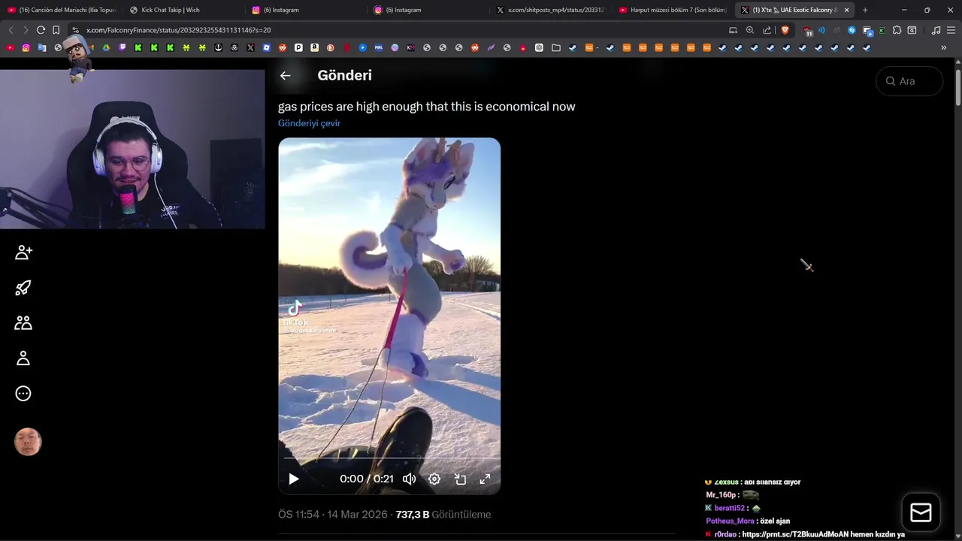Close the UAE Exotic Falconry tab
The width and height of the screenshot is (962, 541).
(847, 10)
